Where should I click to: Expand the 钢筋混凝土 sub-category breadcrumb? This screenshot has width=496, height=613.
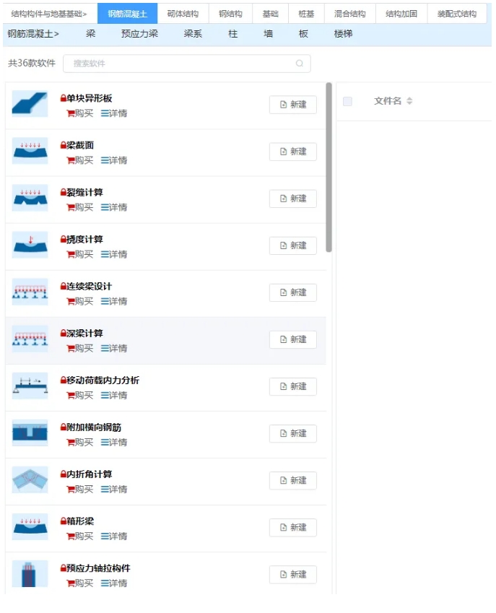[x=33, y=34]
